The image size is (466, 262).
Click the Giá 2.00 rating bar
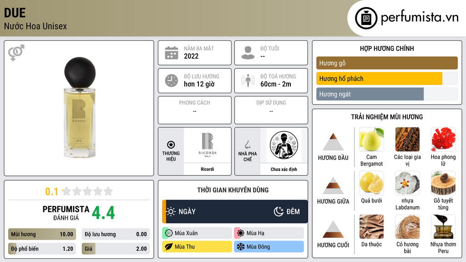point(116,249)
